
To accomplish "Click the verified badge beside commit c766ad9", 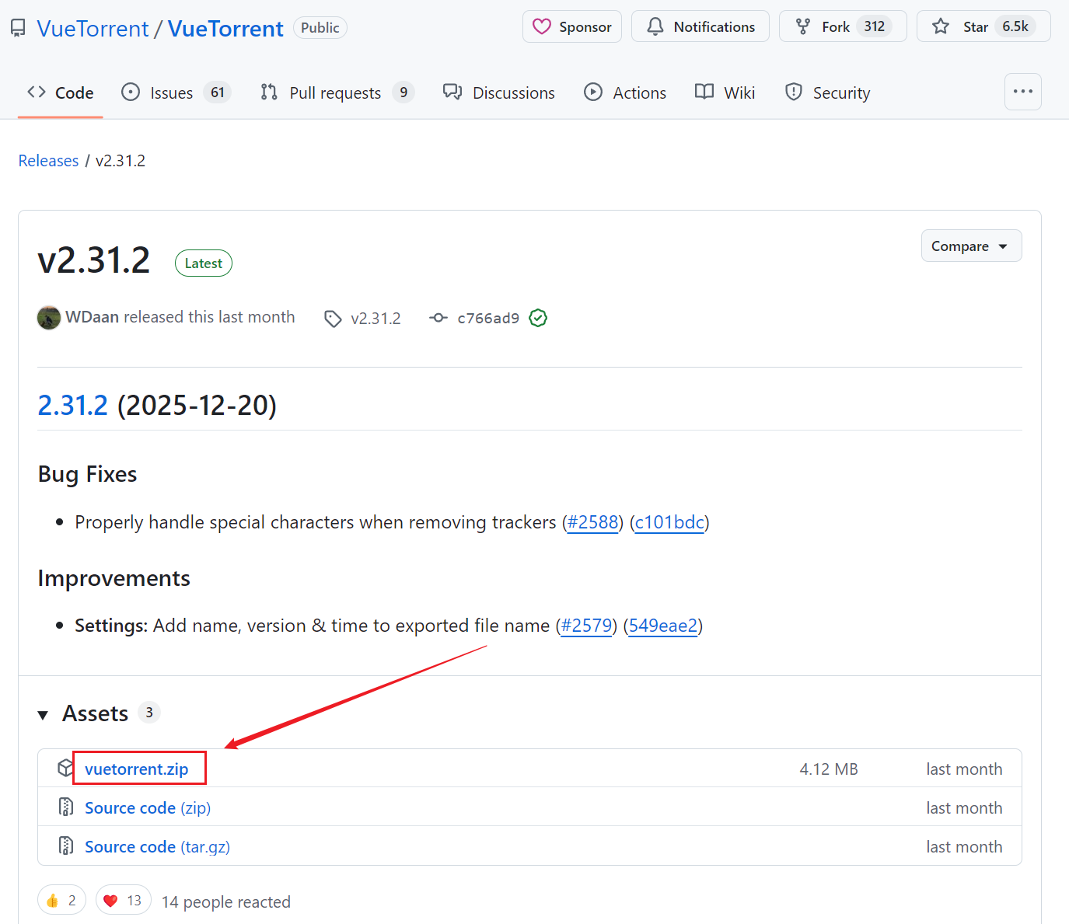I will click(537, 318).
